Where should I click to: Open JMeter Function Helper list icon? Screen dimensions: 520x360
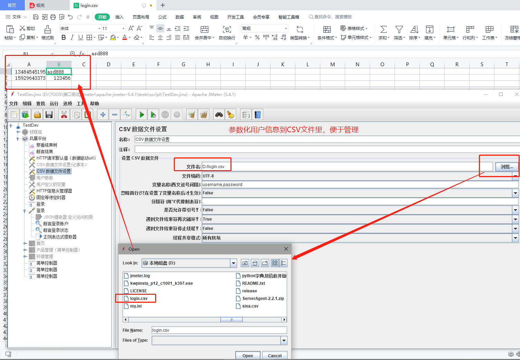coord(246,115)
